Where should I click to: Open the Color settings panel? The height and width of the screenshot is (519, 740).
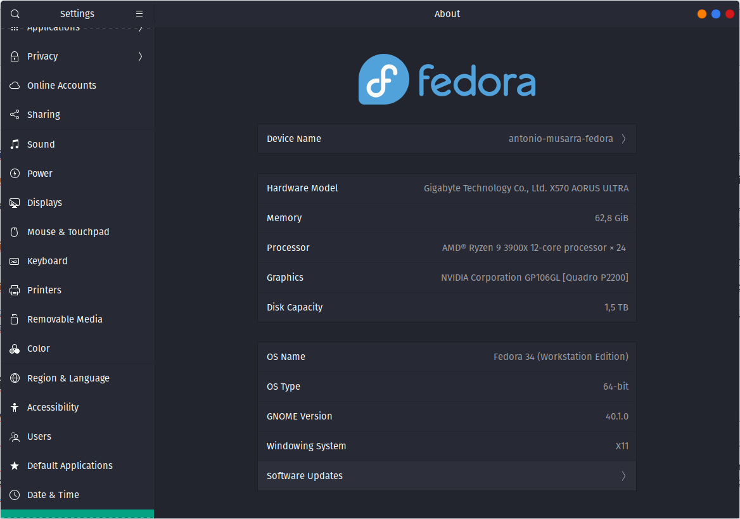[77, 349]
